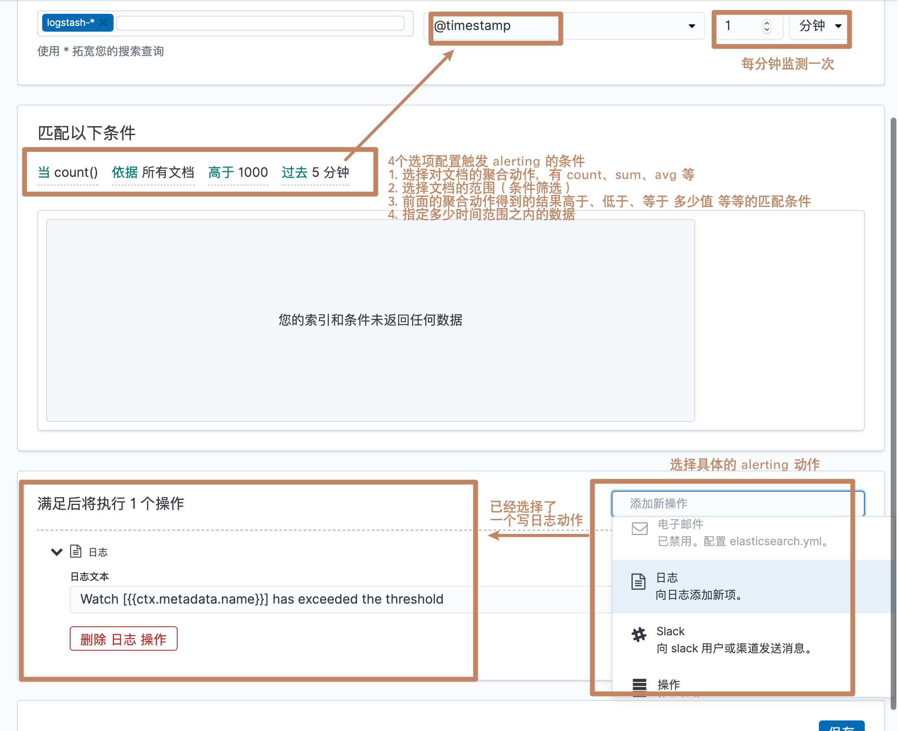Collapse the 日志 action chevron
The image size is (898, 731).
point(56,552)
